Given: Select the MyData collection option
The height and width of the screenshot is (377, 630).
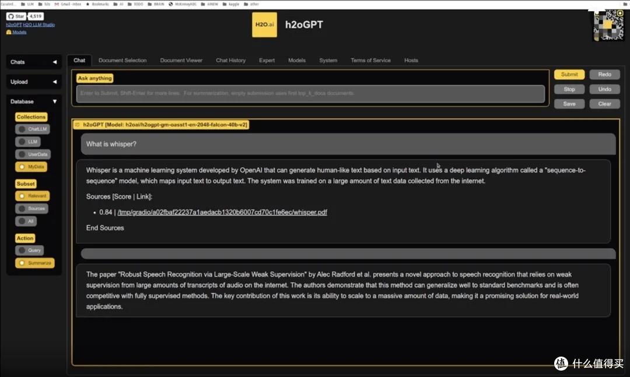Looking at the screenshot, I should (x=32, y=166).
